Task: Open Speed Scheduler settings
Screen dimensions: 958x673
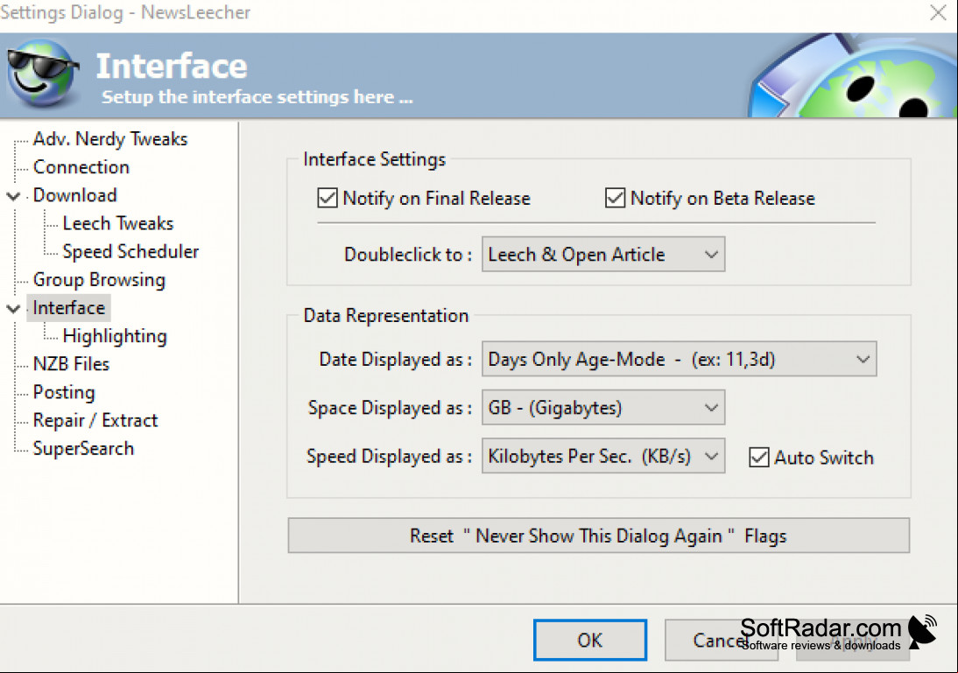Action: (x=130, y=252)
